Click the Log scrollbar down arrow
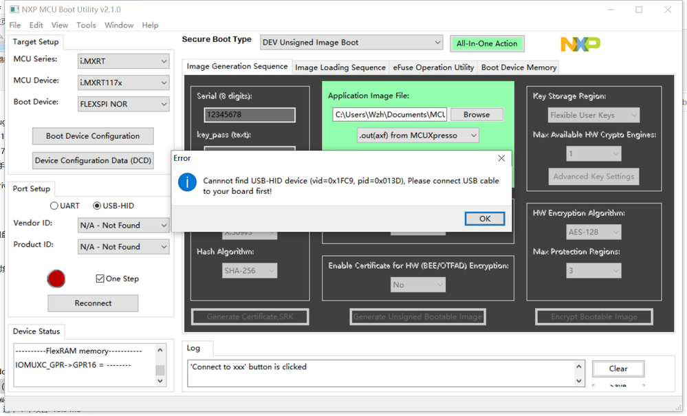Image resolution: width=687 pixels, height=416 pixels. [x=579, y=380]
